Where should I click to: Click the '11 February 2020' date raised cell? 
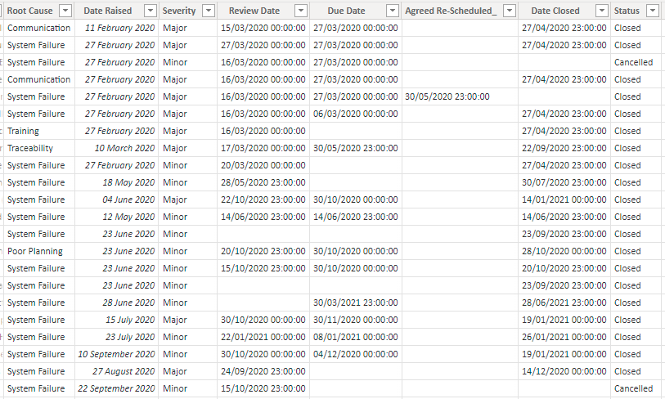pos(117,28)
